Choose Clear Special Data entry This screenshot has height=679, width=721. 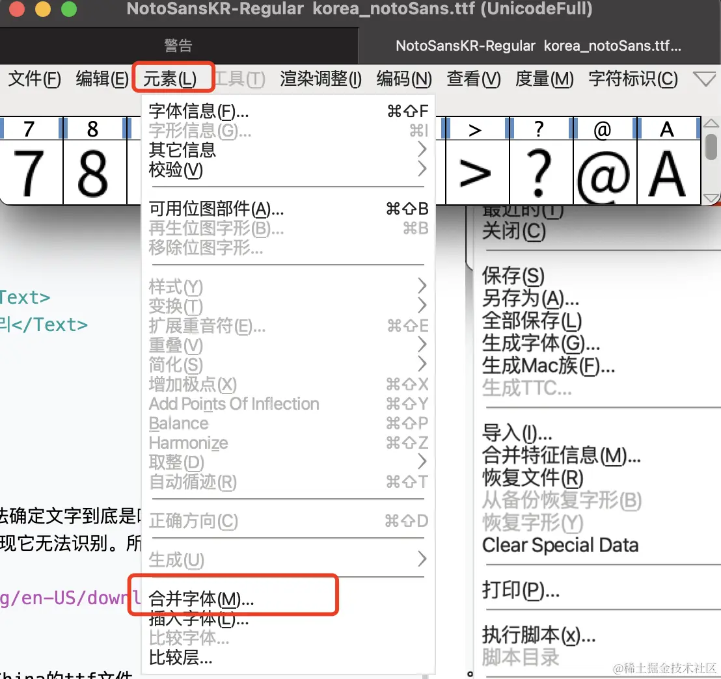(x=560, y=545)
